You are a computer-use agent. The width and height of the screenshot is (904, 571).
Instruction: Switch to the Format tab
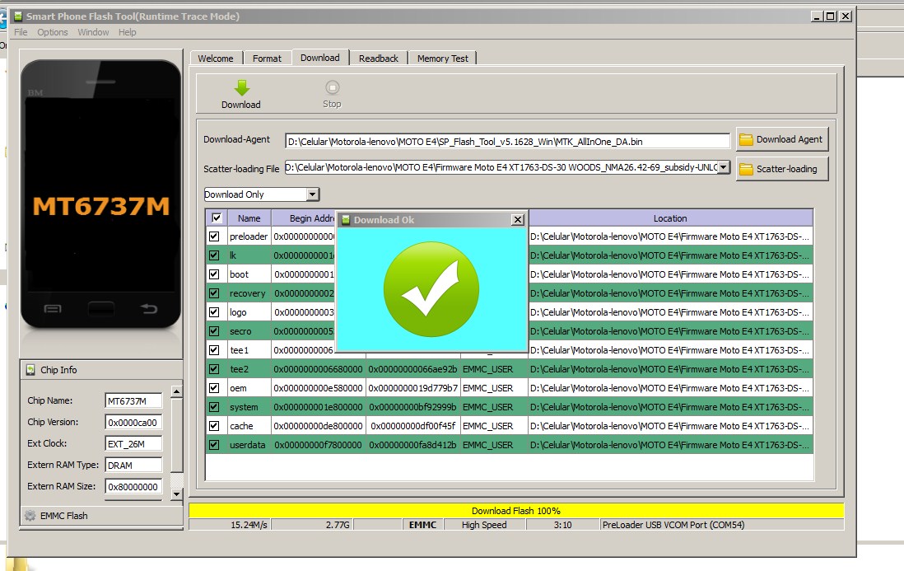click(x=267, y=59)
